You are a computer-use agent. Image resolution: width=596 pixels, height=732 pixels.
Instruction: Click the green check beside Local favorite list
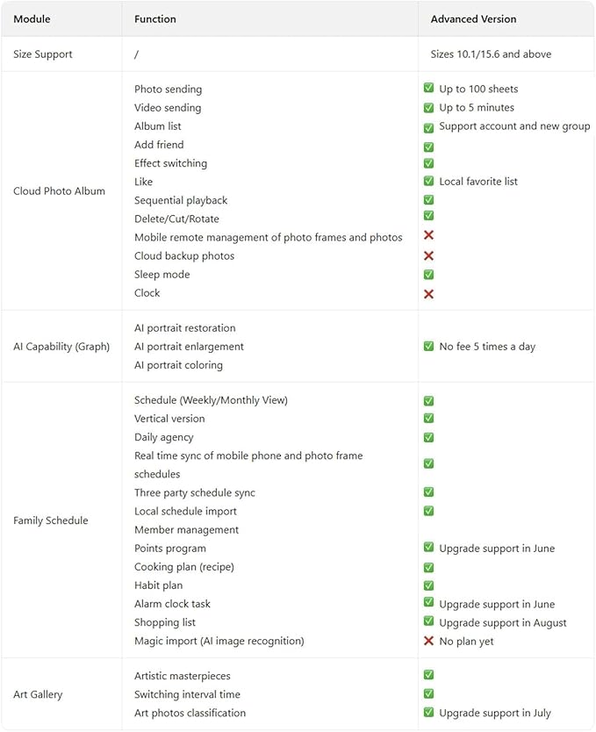(x=428, y=181)
